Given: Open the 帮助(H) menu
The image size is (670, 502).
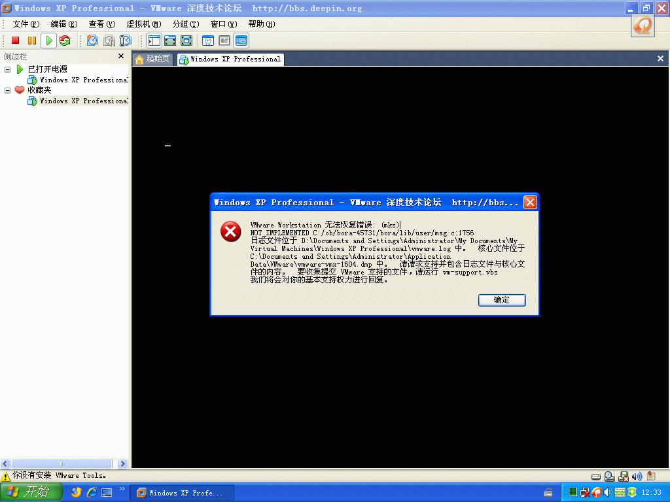Looking at the screenshot, I should point(262,24).
